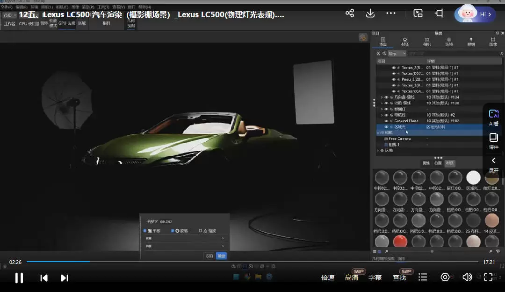
Task: Toggle the 旋转 rotate checkbox
Action: coord(173,230)
